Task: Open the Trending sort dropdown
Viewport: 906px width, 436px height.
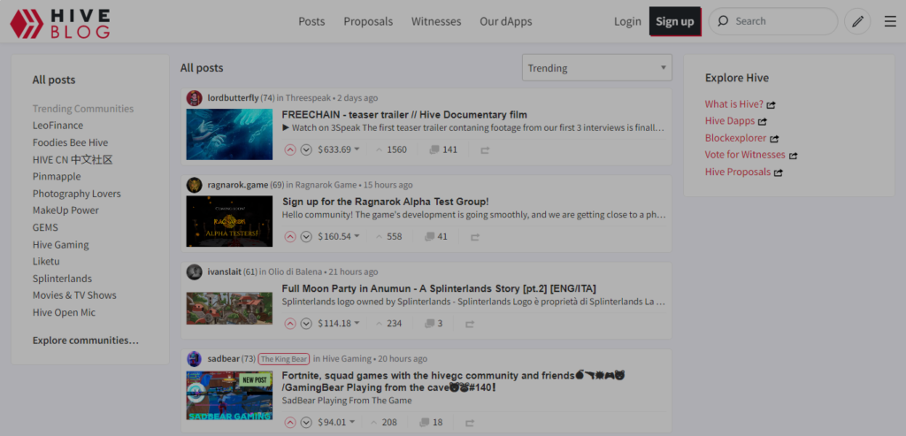Action: pyautogui.click(x=597, y=67)
